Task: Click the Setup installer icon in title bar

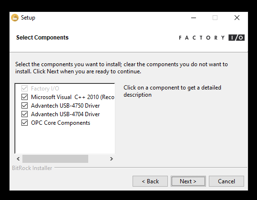Action: pos(15,18)
